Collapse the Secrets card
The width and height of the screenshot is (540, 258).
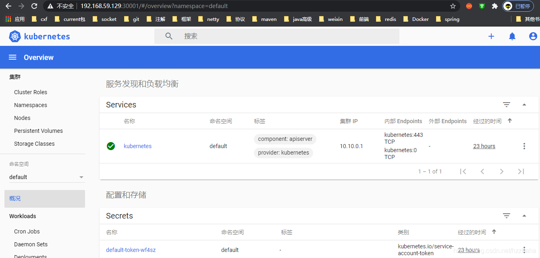click(524, 216)
